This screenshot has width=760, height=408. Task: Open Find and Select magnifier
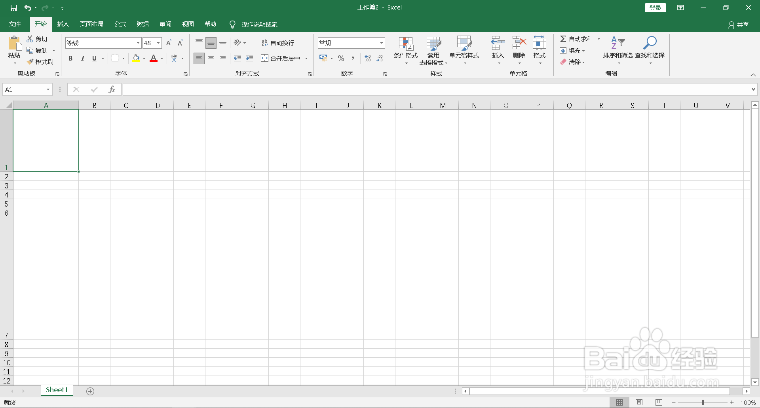(x=650, y=43)
